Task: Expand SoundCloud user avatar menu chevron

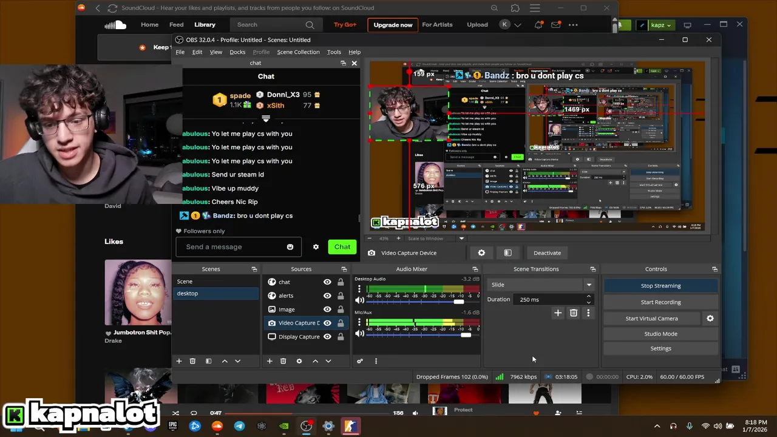Action: tap(518, 25)
